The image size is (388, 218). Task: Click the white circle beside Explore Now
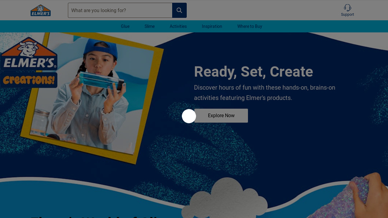(189, 116)
